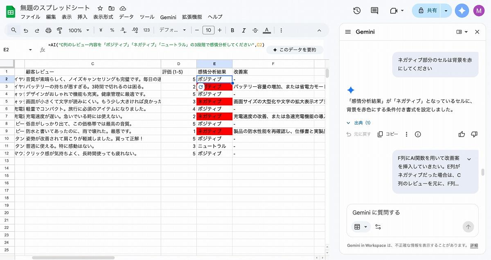Open the comments icon
The image size is (491, 260).
[374, 11]
